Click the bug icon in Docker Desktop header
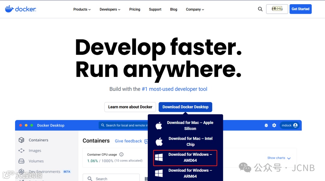Image resolution: width=325 pixels, height=181 pixels. pyautogui.click(x=266, y=125)
